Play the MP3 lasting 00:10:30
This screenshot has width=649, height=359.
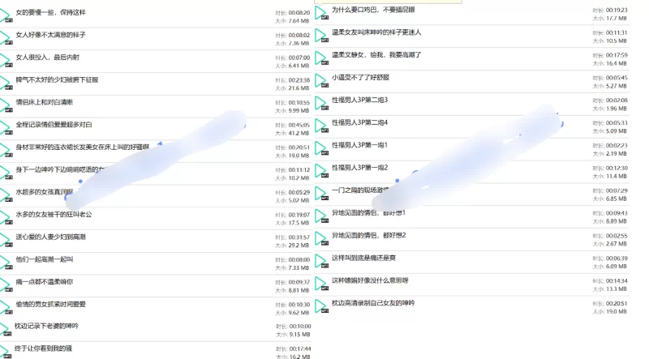(x=6, y=307)
